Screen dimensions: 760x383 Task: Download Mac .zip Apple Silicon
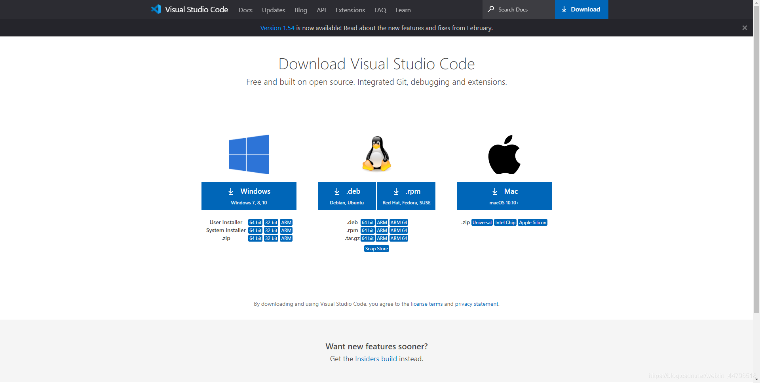click(x=533, y=223)
